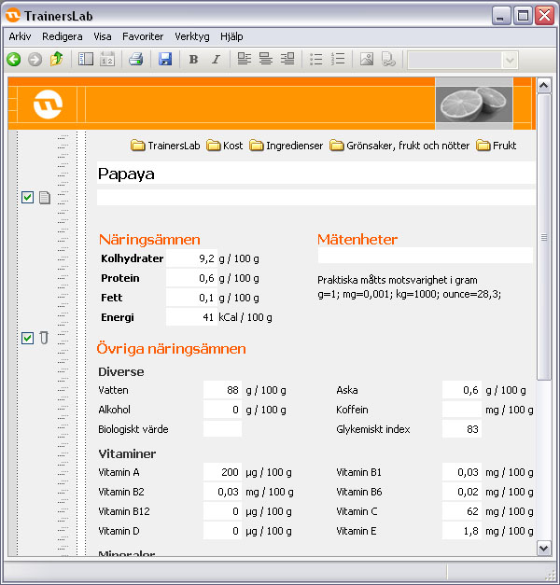Image resolution: width=560 pixels, height=585 pixels.
Task: Toggle bold text formatting
Action: pyautogui.click(x=193, y=60)
